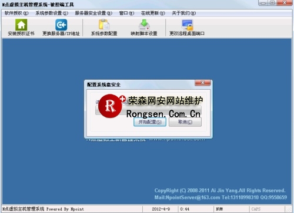Open the 安装授权证书 toolbar icon

point(21,28)
